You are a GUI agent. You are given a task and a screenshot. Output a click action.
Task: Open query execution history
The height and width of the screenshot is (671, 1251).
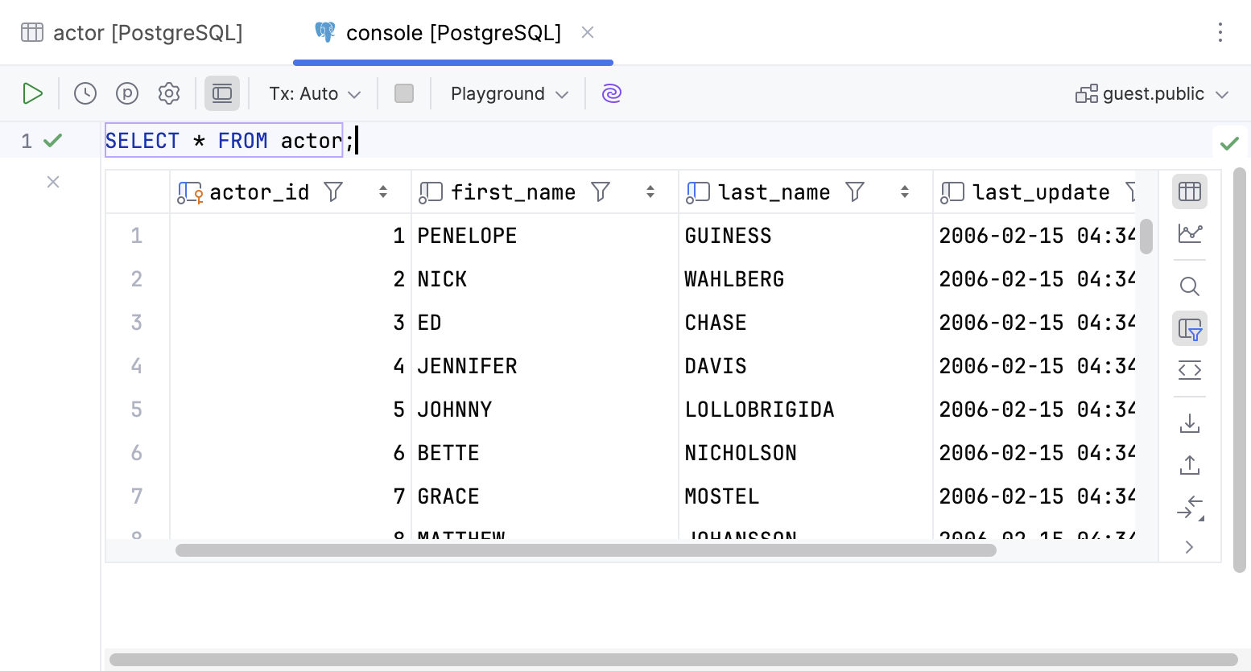[x=85, y=93]
